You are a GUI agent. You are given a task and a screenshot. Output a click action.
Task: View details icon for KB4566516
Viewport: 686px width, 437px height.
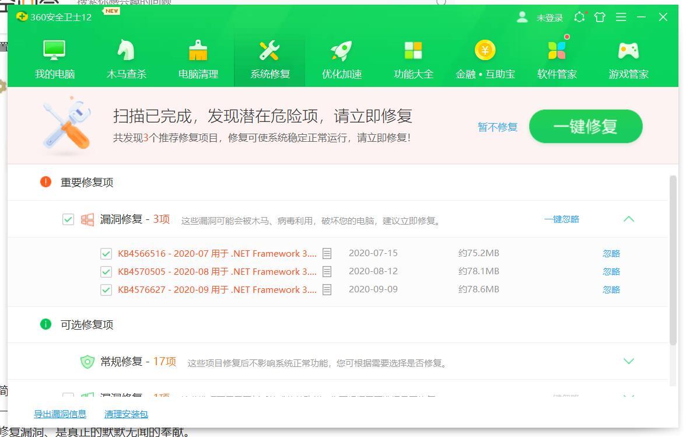[327, 253]
